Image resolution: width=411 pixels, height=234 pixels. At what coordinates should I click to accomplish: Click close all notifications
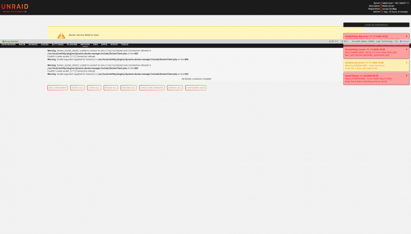pos(376,25)
